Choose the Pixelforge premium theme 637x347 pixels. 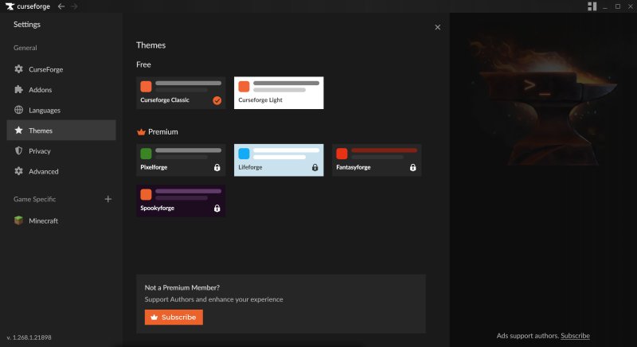tap(181, 160)
